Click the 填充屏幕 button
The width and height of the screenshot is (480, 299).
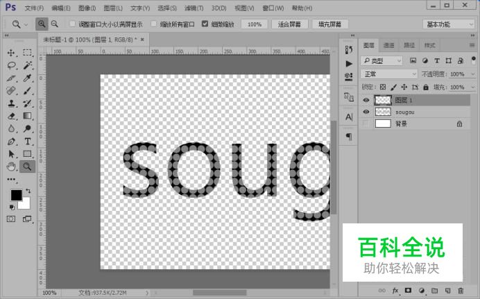329,24
